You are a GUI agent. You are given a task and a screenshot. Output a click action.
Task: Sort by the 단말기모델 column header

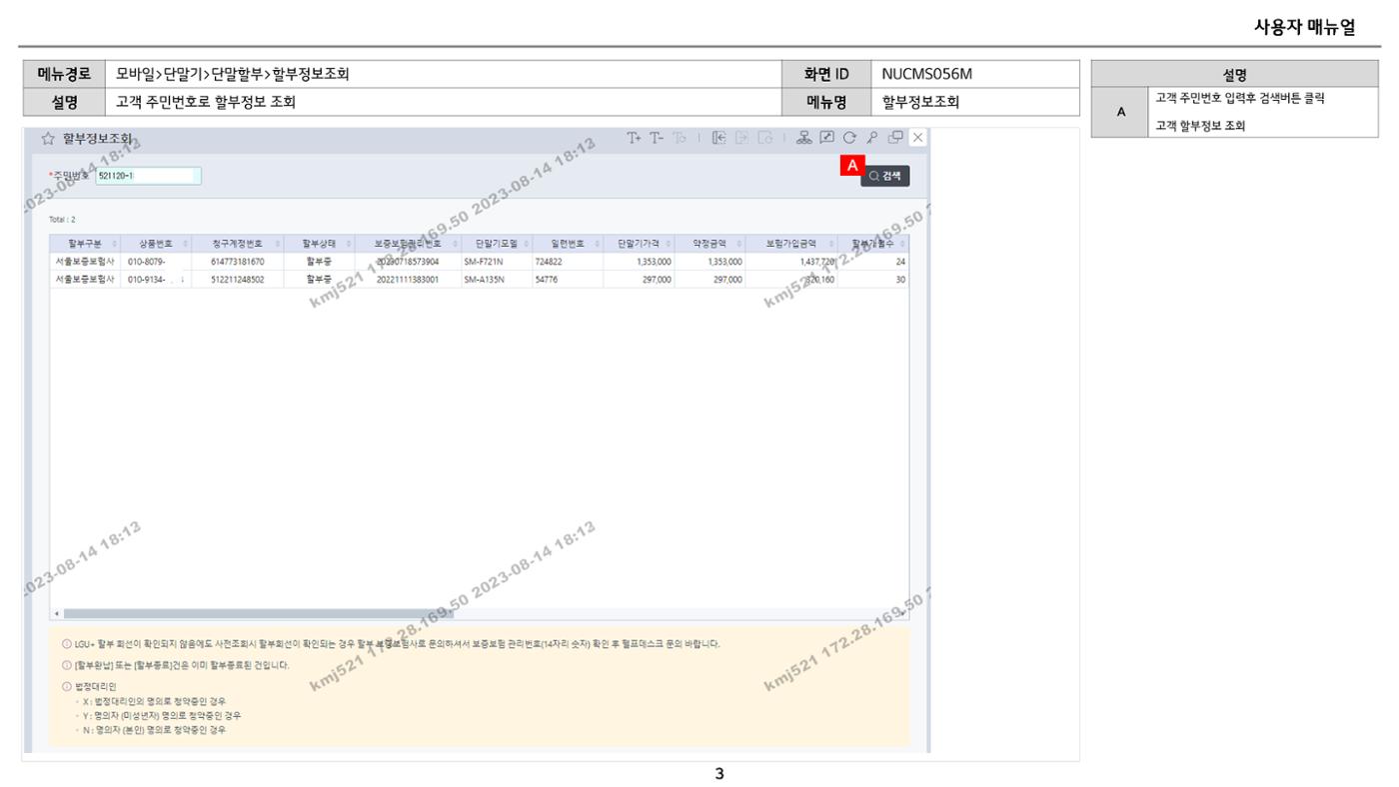coord(496,243)
